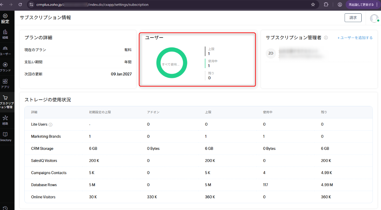Image resolution: width=381 pixels, height=210 pixels.
Task: Open 組織 (Organization) settings in sidebar
Action: [5, 34]
